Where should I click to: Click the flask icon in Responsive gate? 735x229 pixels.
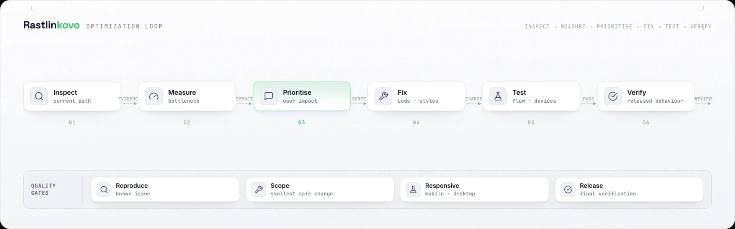pyautogui.click(x=413, y=189)
